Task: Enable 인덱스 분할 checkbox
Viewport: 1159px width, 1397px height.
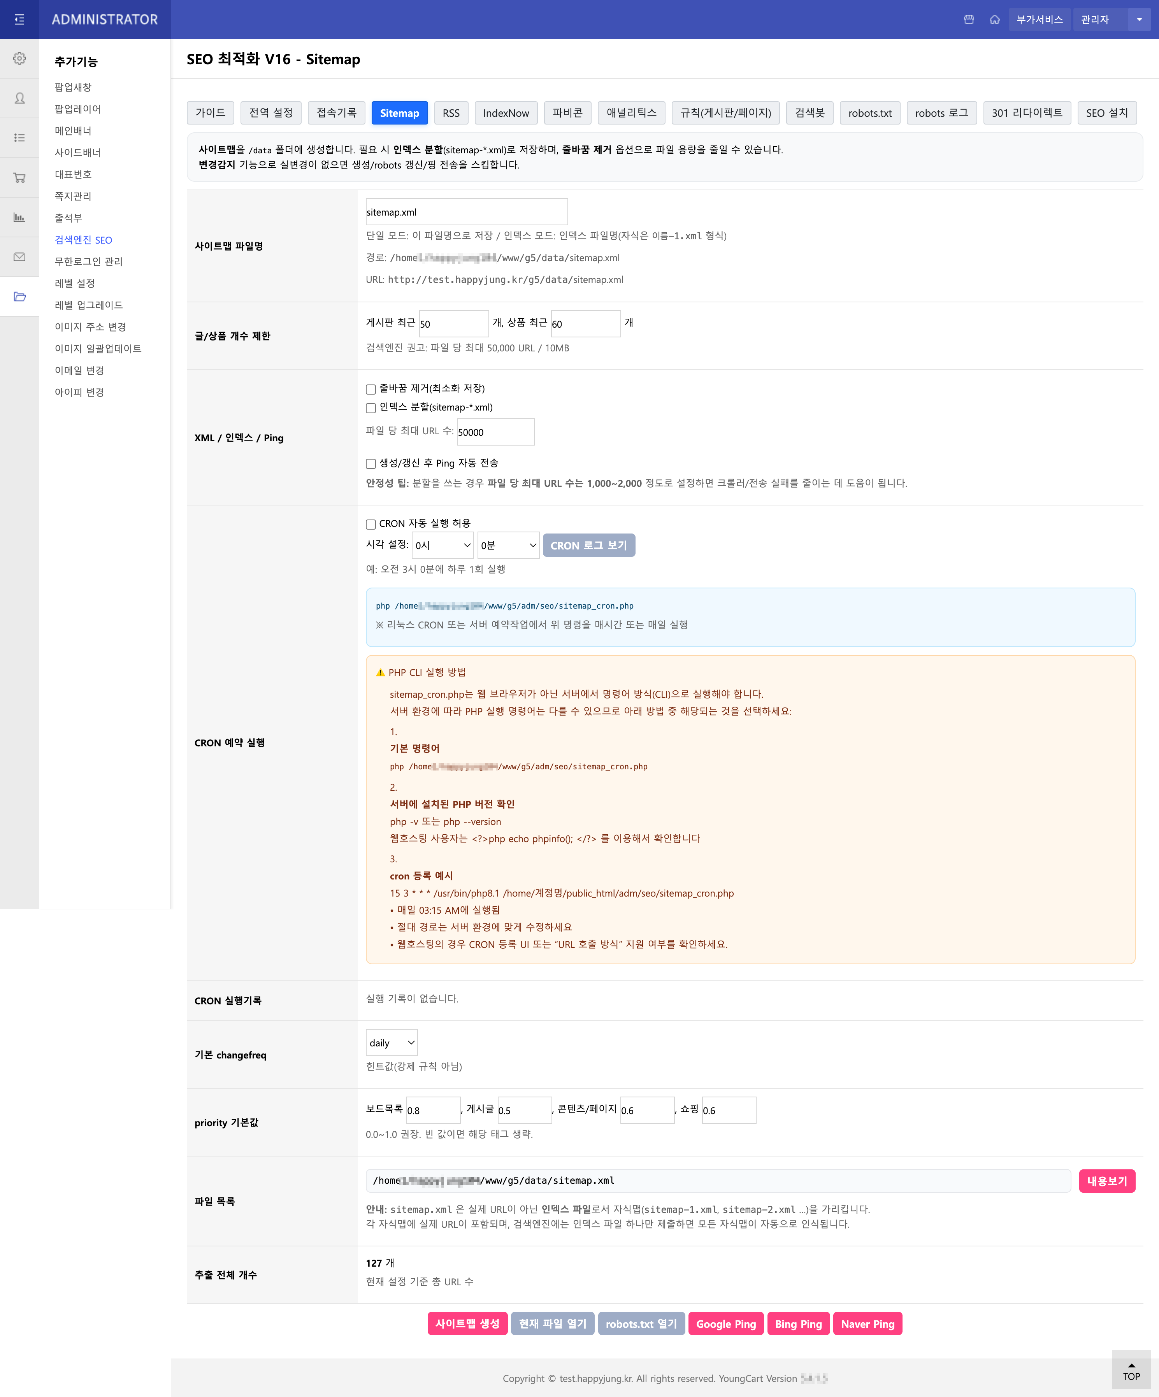Action: (371, 408)
